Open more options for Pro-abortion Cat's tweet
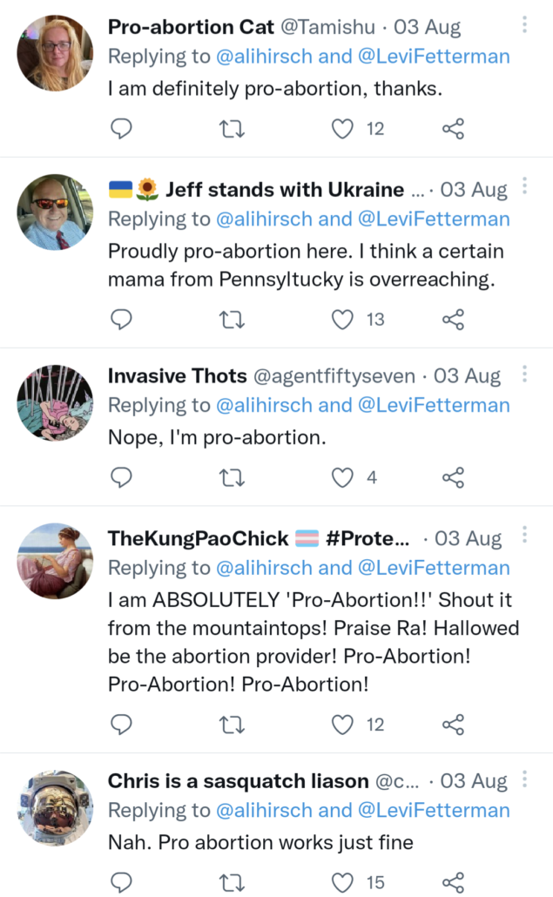This screenshot has width=553, height=897. pyautogui.click(x=524, y=24)
